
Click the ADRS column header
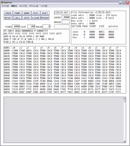point(7,48)
